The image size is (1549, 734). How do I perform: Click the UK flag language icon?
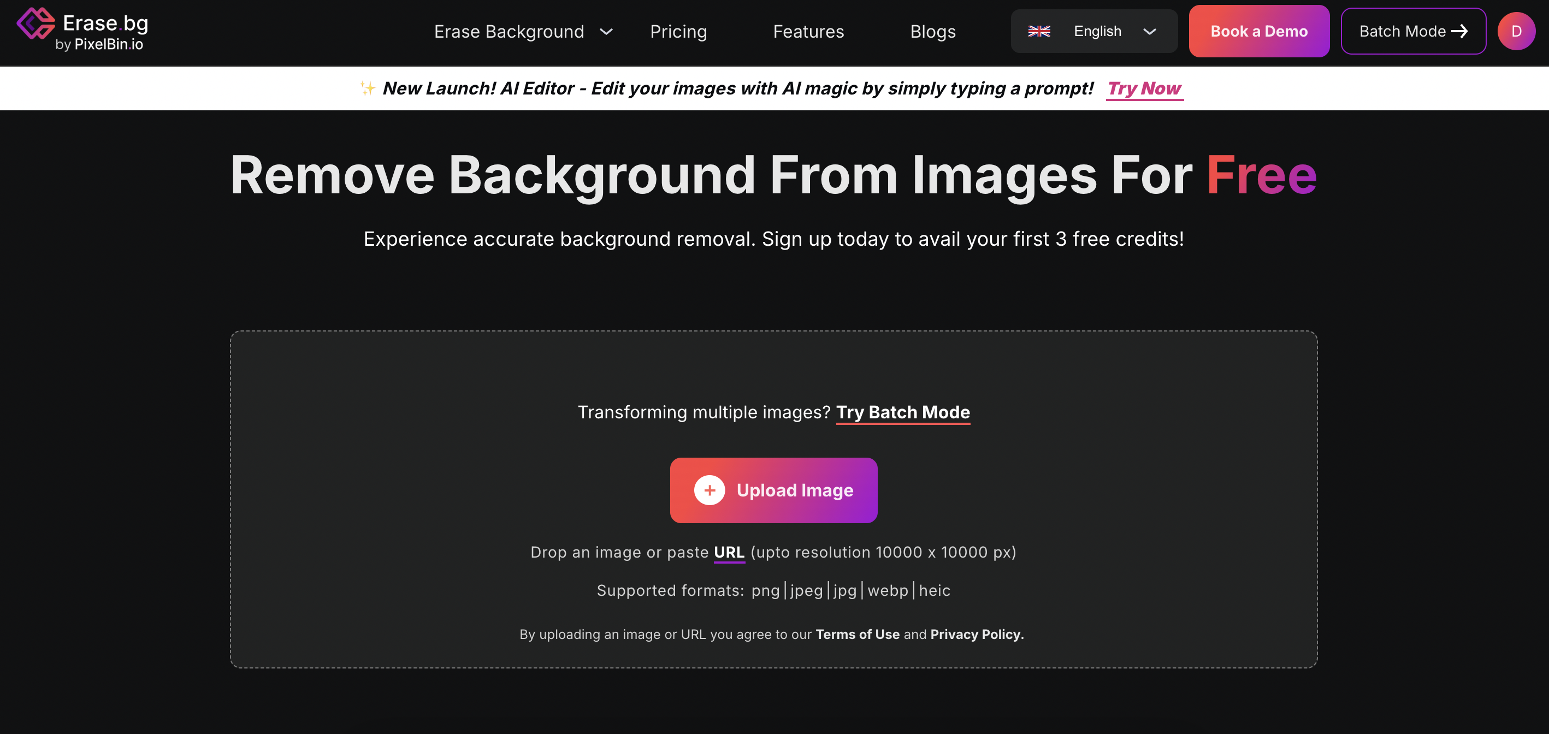coord(1038,31)
